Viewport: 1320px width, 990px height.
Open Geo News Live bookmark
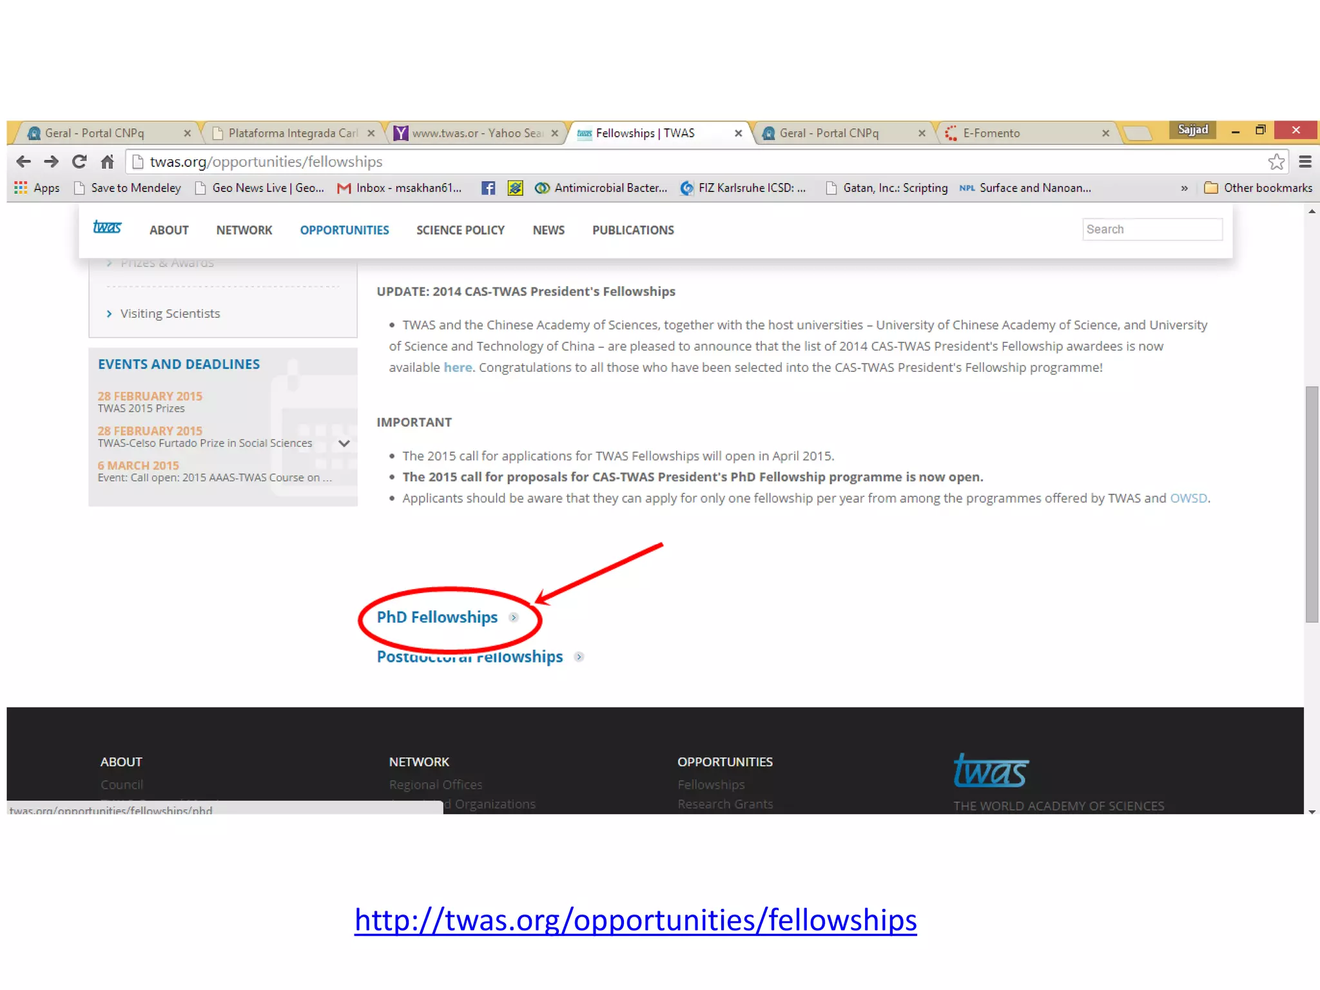[260, 188]
